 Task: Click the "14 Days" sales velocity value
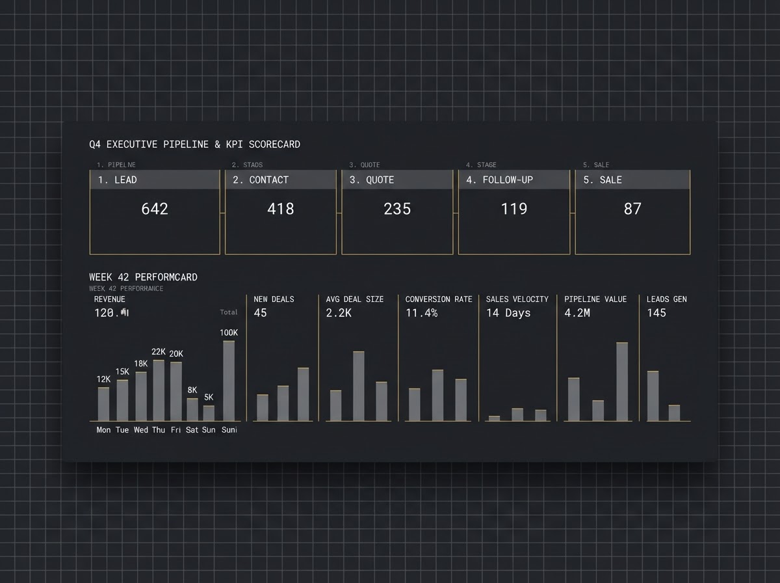[x=508, y=313]
